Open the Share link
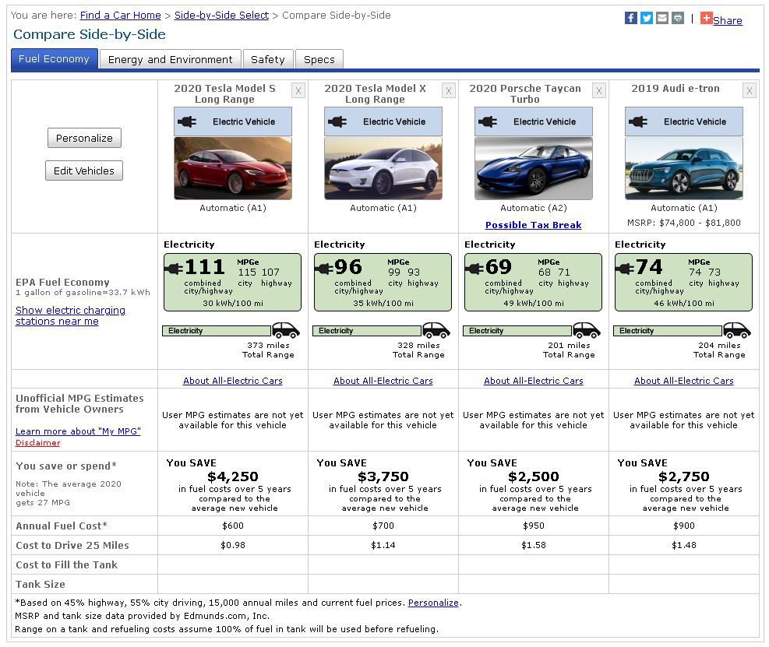 point(727,20)
